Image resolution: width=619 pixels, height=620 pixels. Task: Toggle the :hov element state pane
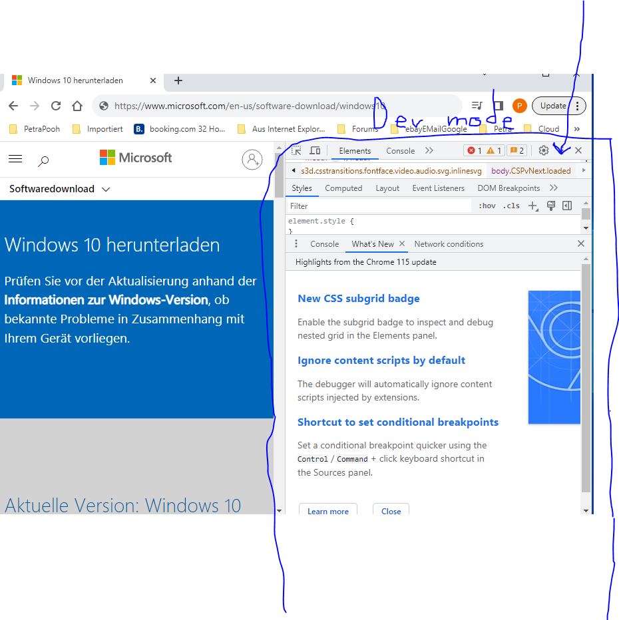pyautogui.click(x=487, y=206)
